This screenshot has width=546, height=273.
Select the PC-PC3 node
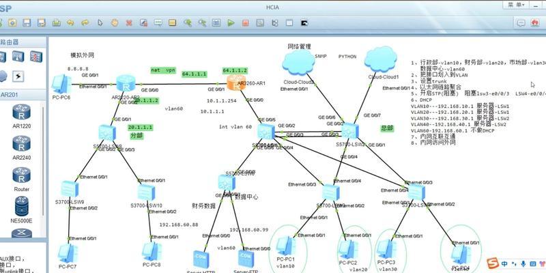[x=386, y=248]
